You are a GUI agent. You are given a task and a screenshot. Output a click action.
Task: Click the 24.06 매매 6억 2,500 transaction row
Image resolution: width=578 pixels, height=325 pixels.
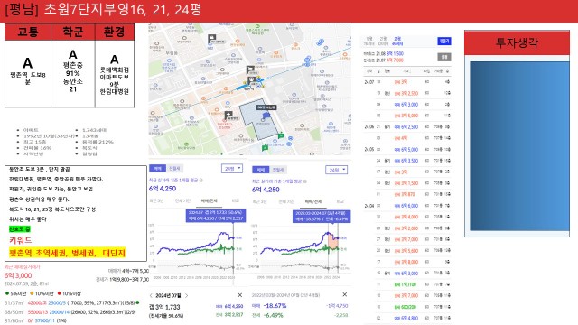(x=407, y=126)
